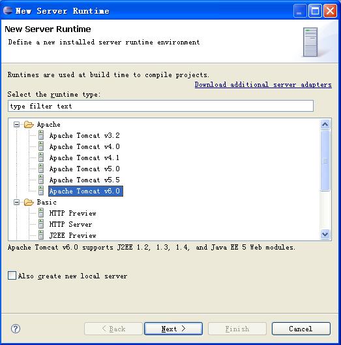Click the runtime list scrollbar thumb
341x345 pixels.
coord(325,161)
